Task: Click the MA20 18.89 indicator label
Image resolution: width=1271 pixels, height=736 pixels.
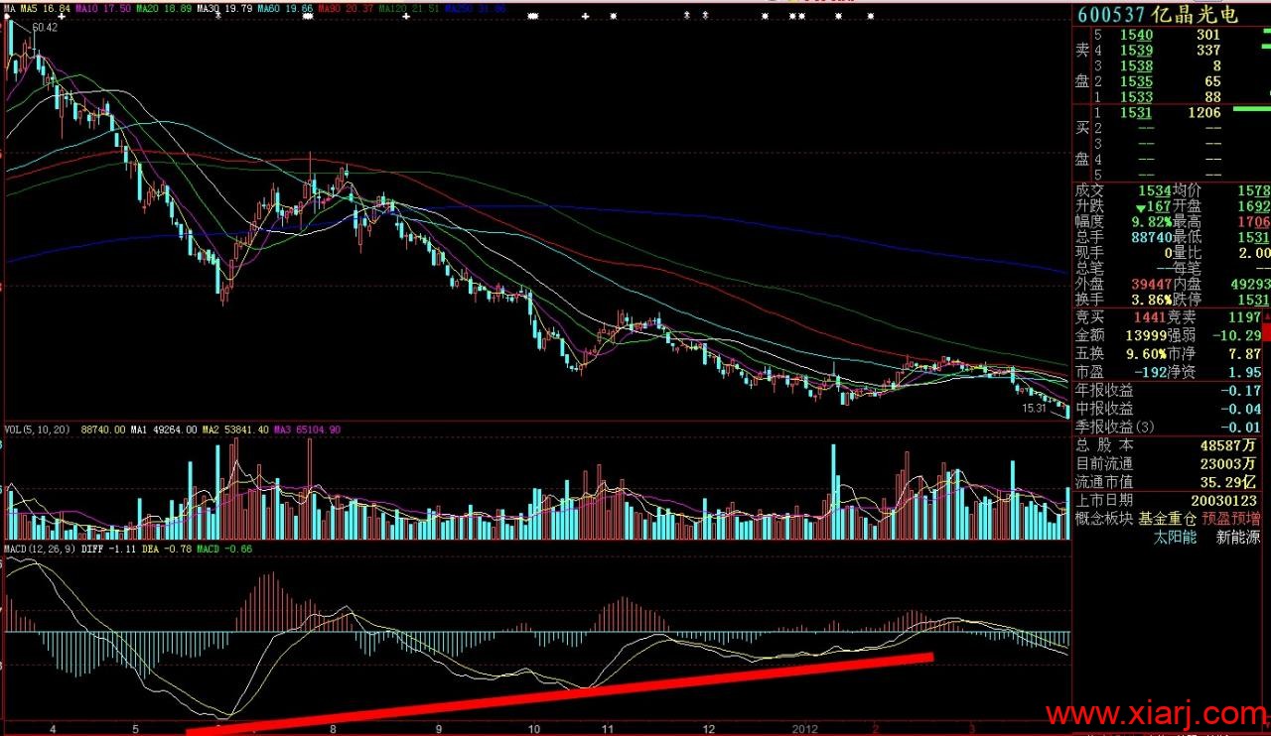Action: click(x=163, y=8)
